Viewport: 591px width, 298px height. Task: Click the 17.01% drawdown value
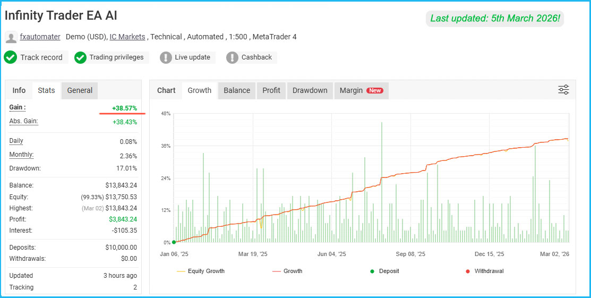tap(126, 168)
